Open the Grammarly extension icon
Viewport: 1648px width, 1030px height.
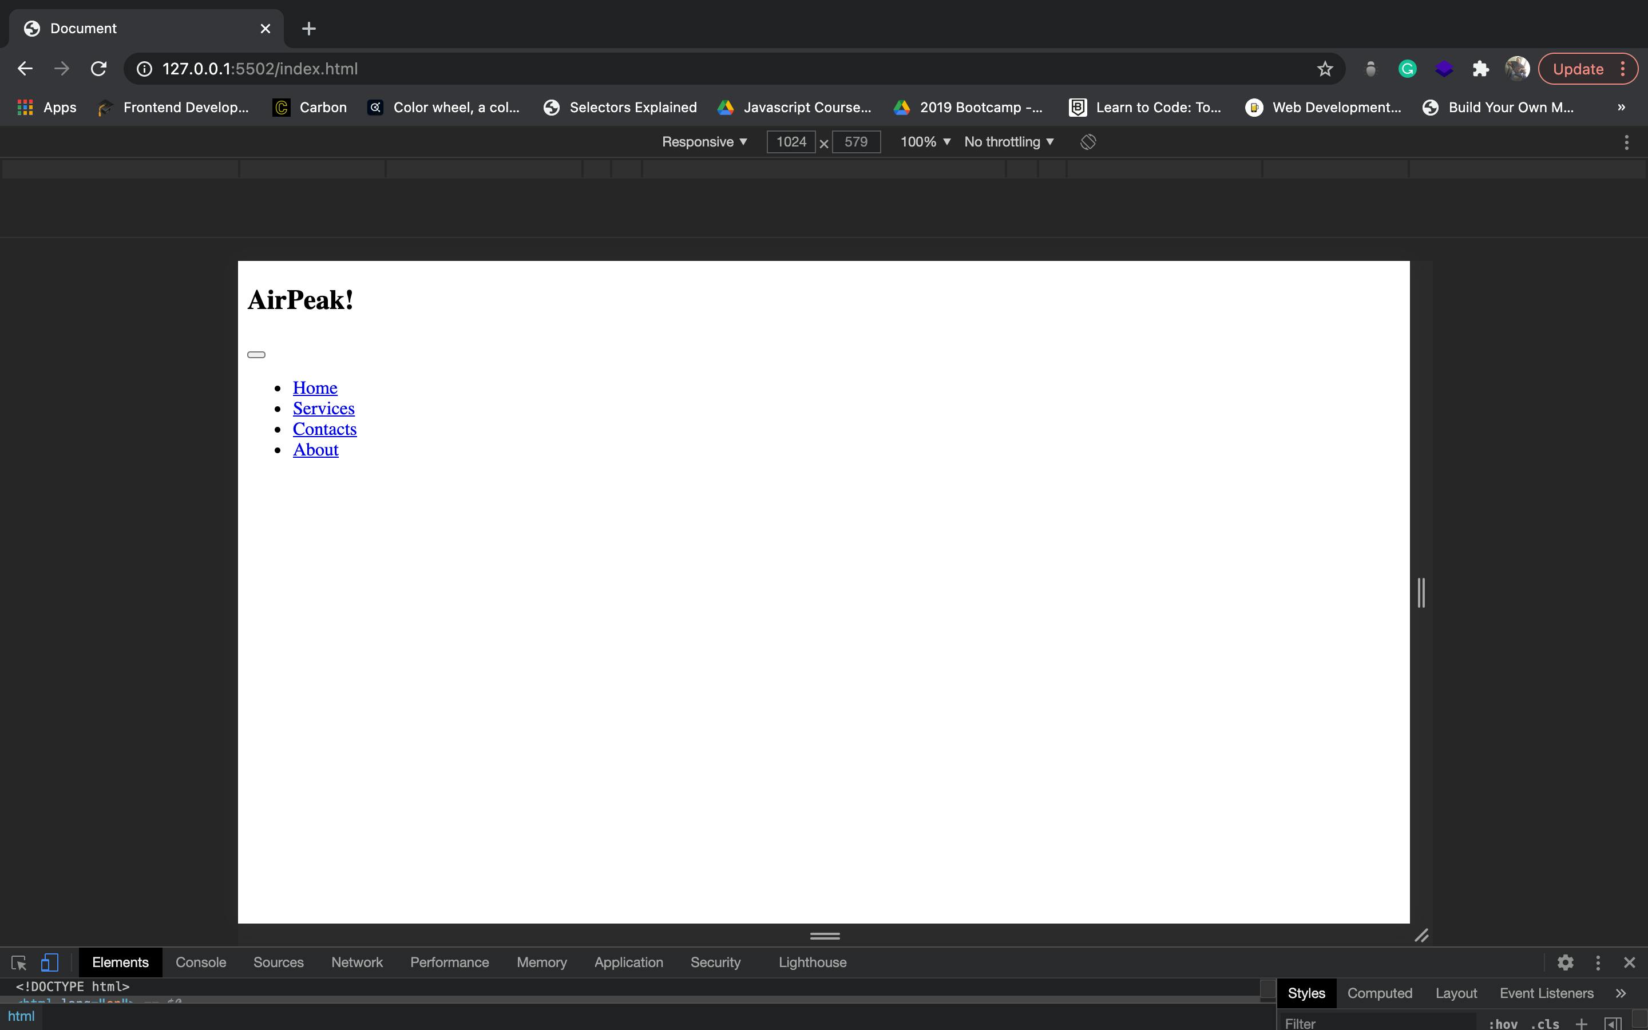pyautogui.click(x=1407, y=69)
